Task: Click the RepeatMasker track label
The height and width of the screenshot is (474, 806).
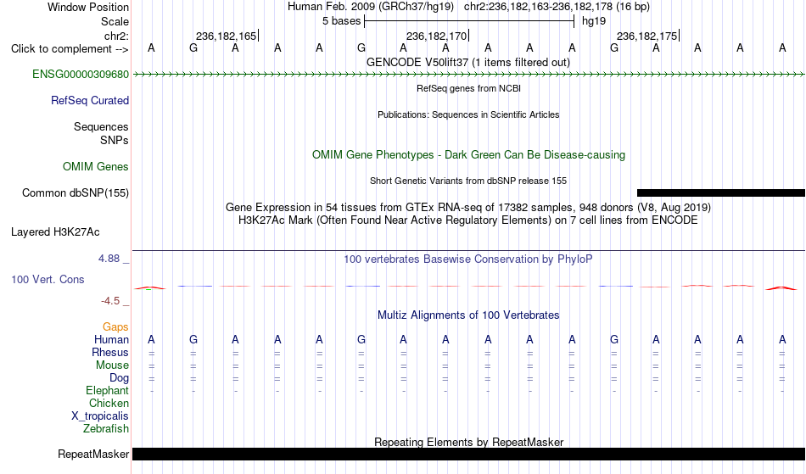Action: point(93,454)
